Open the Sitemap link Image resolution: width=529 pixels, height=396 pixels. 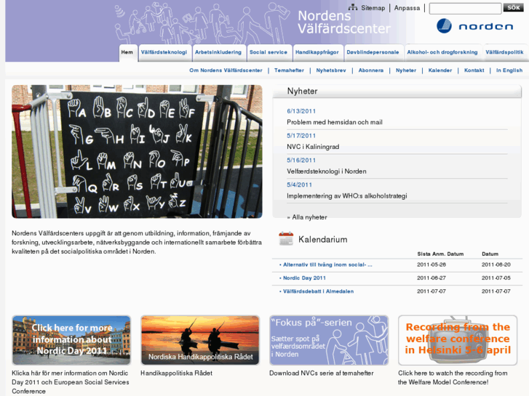pos(373,8)
